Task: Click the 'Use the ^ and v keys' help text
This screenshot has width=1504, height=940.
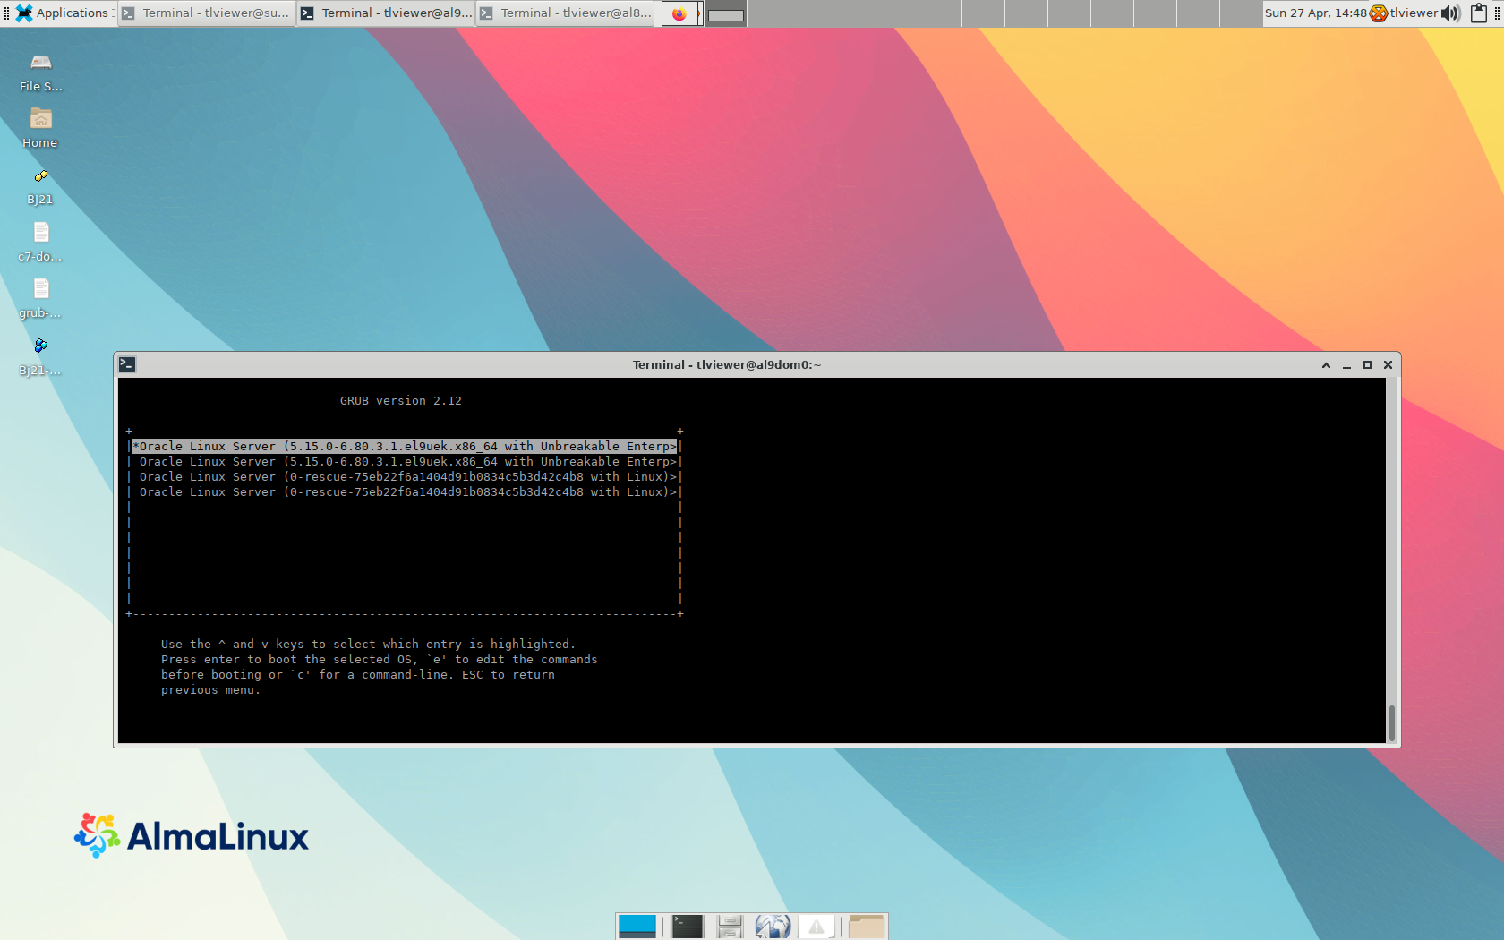Action: pyautogui.click(x=368, y=644)
